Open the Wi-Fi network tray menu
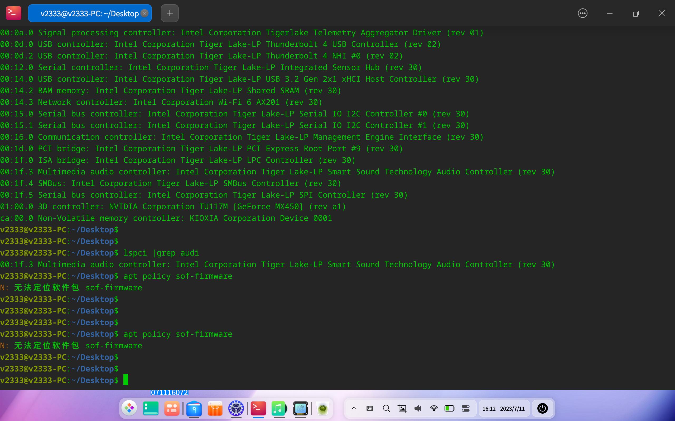 pos(434,408)
